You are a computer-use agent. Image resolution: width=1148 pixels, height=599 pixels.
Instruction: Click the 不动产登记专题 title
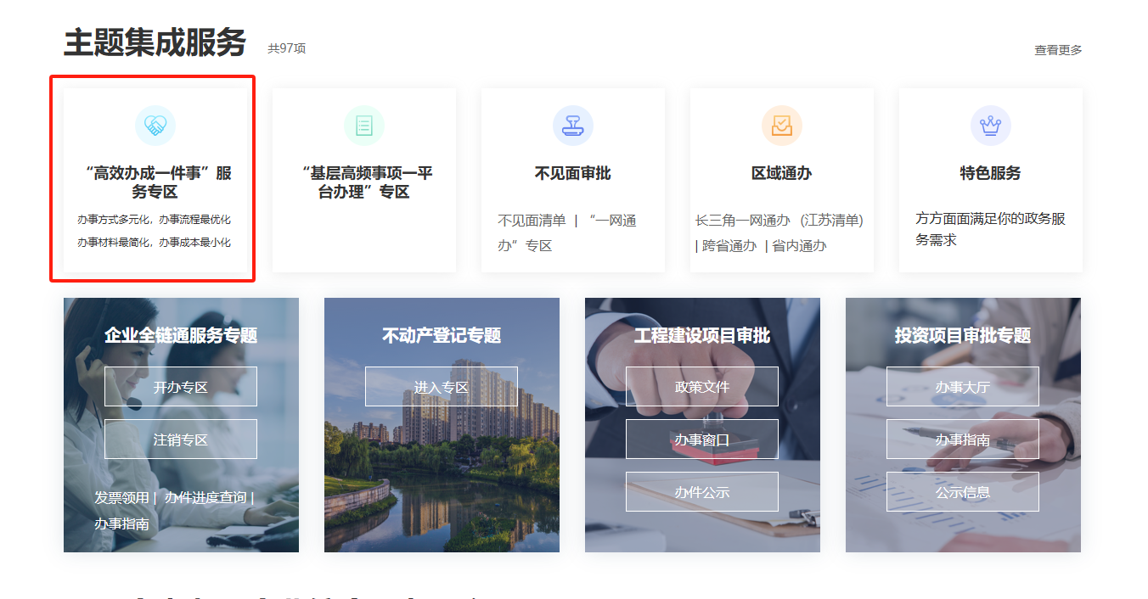[x=442, y=336]
